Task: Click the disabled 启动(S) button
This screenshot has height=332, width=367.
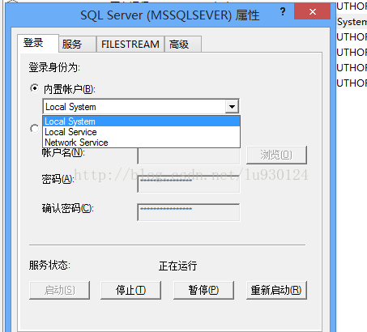Action: tap(59, 290)
